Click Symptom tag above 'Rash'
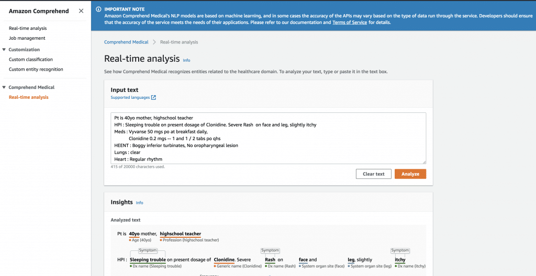536x276 pixels. pyautogui.click(x=270, y=250)
